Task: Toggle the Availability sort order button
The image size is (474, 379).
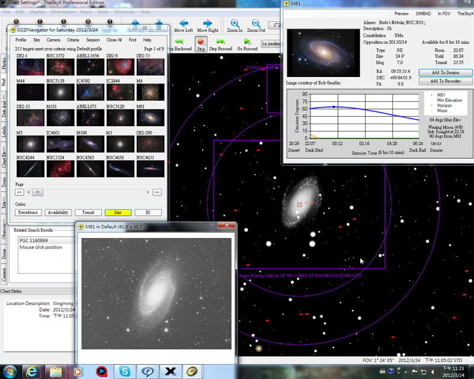Action: [57, 212]
